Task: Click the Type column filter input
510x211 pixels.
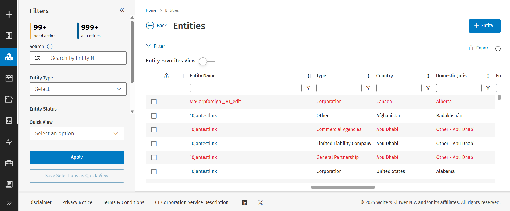Action: 339,88
